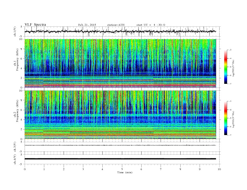Click the "4" kHz tick of the ch.1 spectrogram
The height and width of the screenshot is (190, 247).
(22, 68)
